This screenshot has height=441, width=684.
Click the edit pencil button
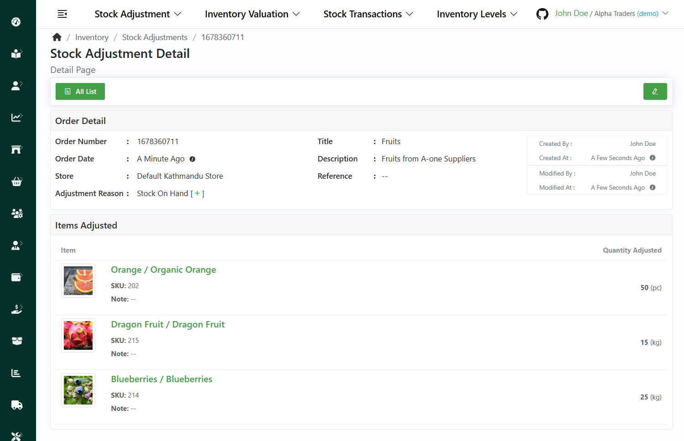click(655, 91)
